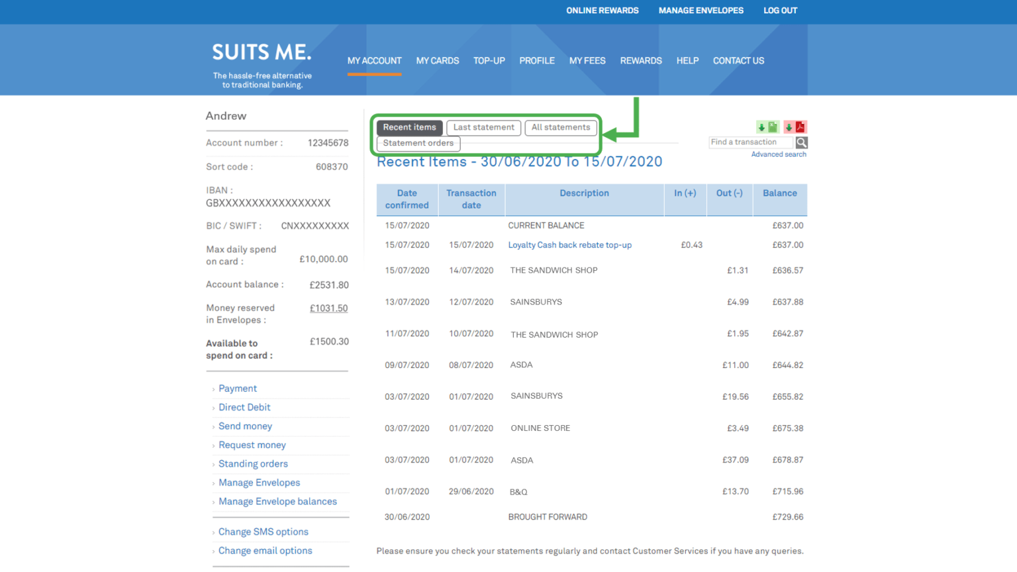Open the Loyalty Cash back rebate top-up transaction

570,245
